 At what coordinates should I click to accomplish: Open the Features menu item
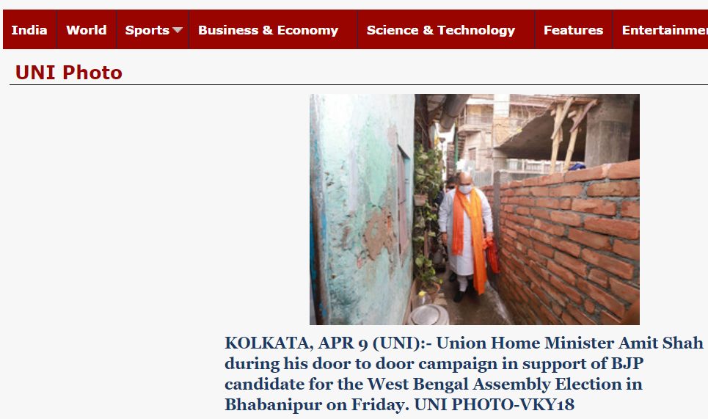(574, 30)
